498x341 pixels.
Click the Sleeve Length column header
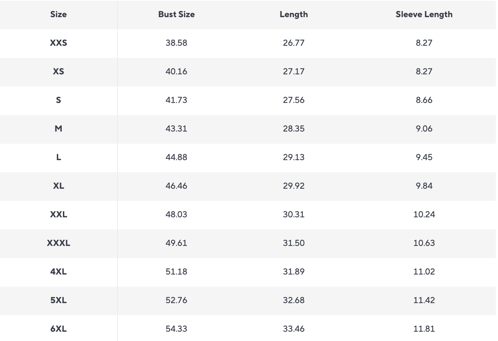(424, 14)
